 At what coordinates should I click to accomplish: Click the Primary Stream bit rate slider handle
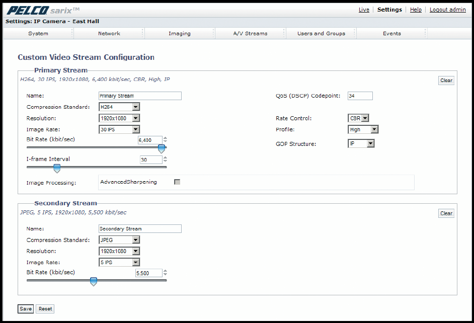click(162, 148)
